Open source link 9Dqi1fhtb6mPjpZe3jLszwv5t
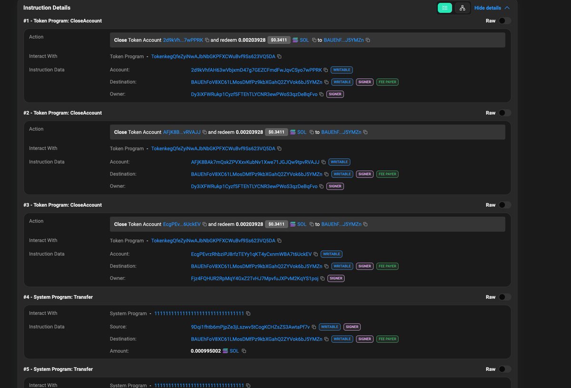The image size is (571, 388). tap(250, 327)
